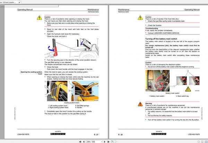
Task: Click '1 Left cooling system hood' legend
Action: point(58,106)
